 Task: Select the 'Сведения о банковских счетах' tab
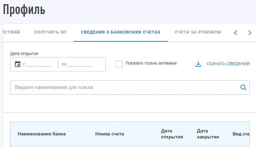click(x=121, y=32)
